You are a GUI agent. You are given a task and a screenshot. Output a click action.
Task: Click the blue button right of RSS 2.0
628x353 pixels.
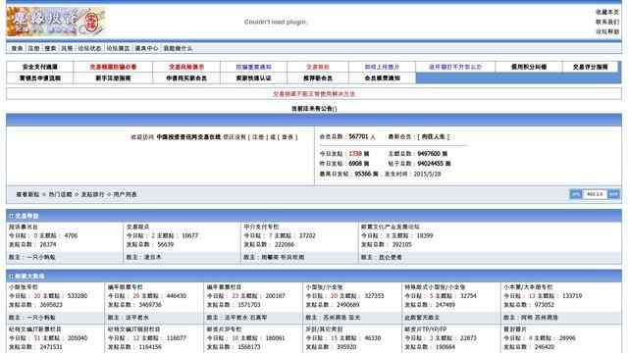pos(614,194)
